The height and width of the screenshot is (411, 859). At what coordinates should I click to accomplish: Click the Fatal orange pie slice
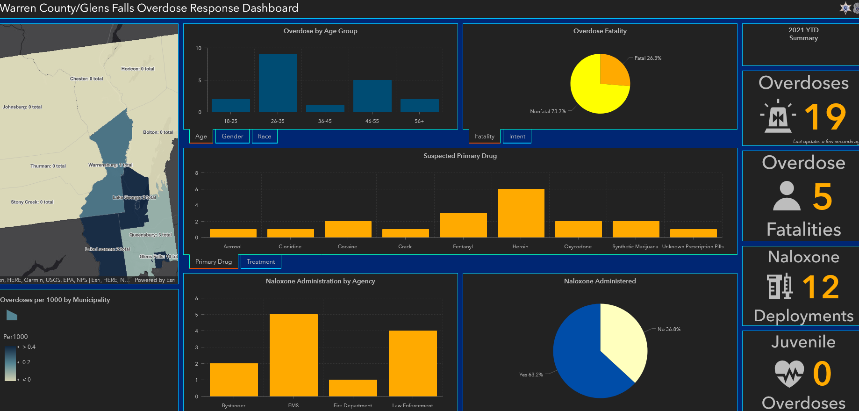pyautogui.click(x=613, y=71)
